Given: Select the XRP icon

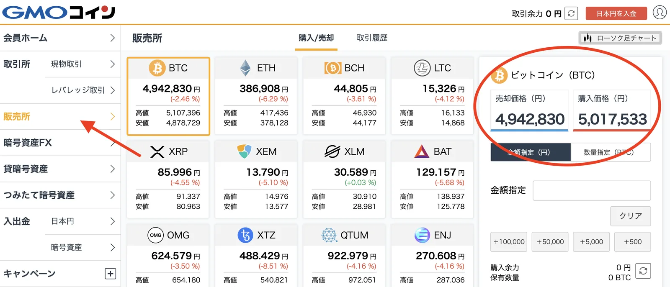Looking at the screenshot, I should (157, 151).
